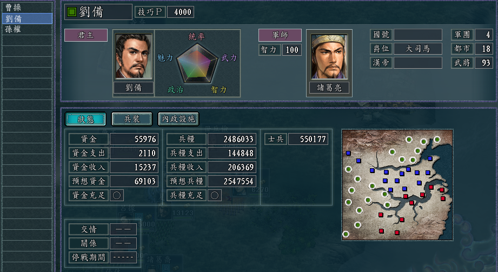Click the top-right green city marker on map
Screen dimensions: 498x272
(437, 140)
